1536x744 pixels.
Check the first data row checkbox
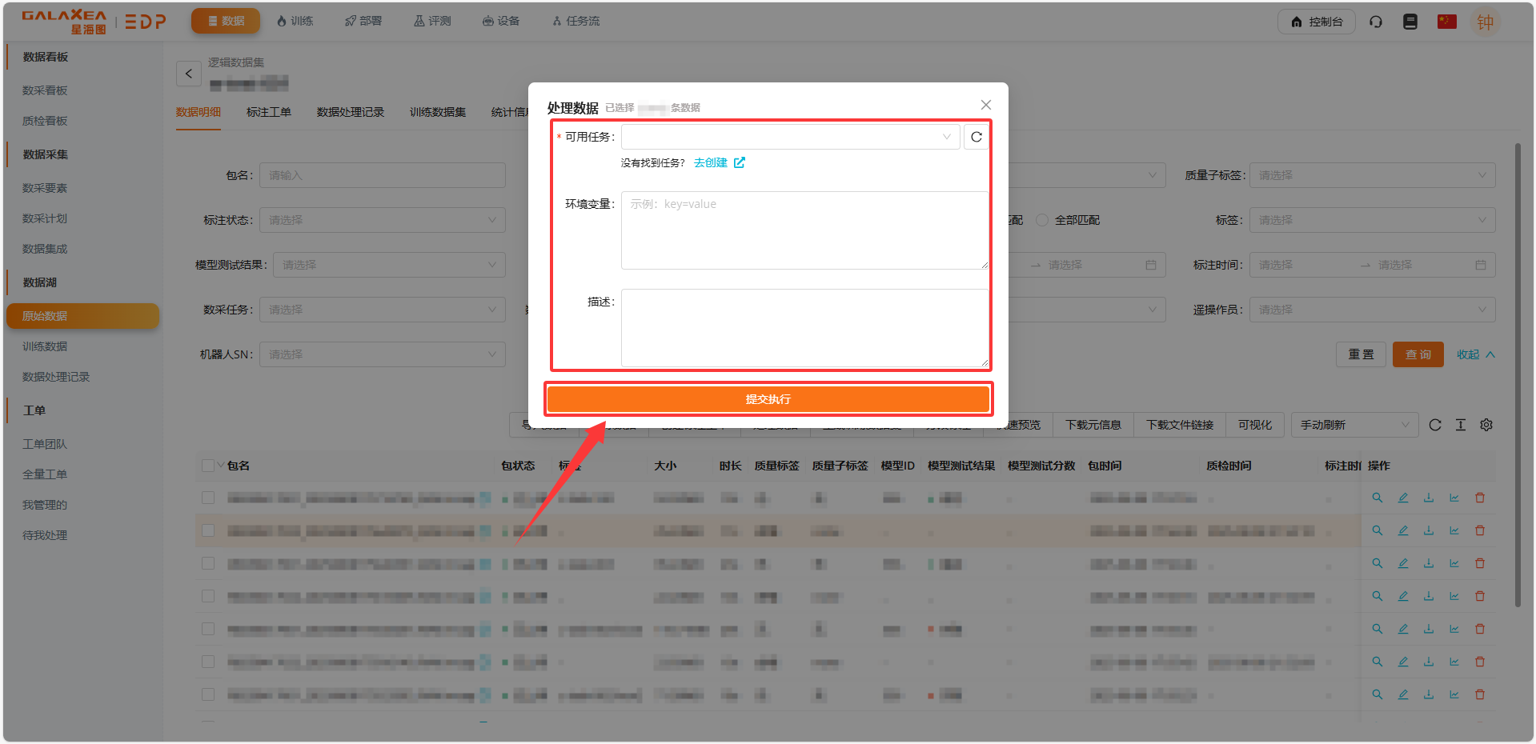click(x=208, y=498)
